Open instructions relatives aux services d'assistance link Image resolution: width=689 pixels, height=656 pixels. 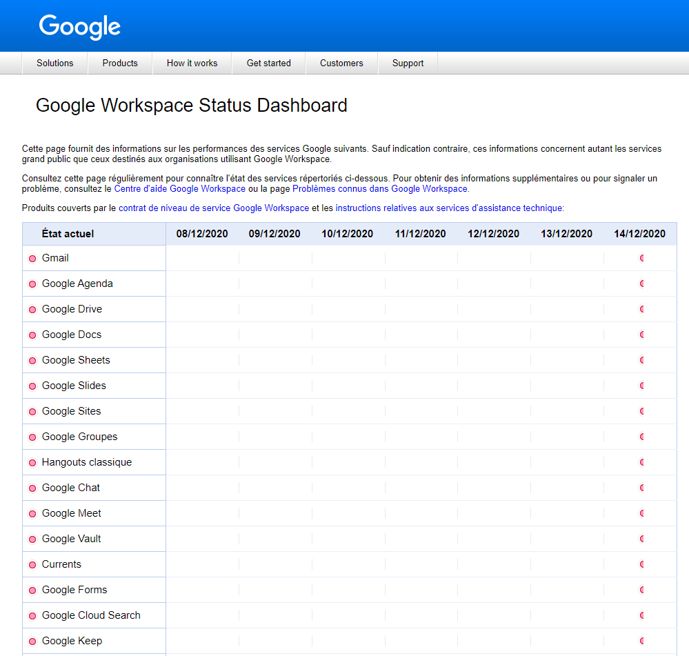[x=448, y=208]
